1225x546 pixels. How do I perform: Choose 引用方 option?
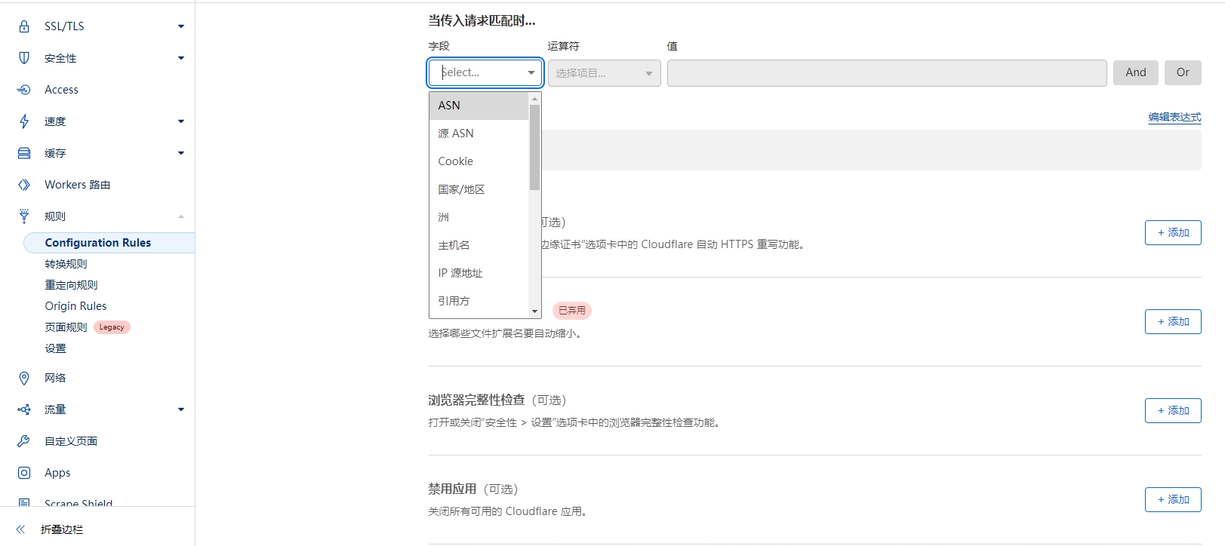point(479,301)
